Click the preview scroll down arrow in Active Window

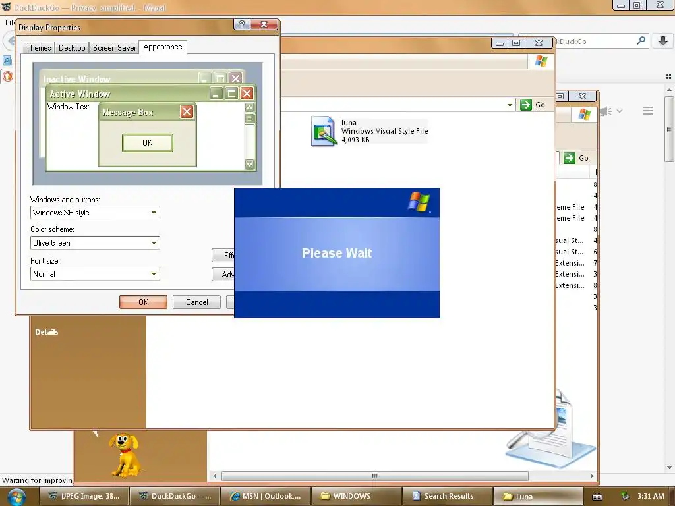[x=249, y=164]
